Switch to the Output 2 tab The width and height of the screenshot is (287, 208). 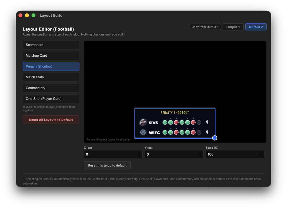coord(256,27)
